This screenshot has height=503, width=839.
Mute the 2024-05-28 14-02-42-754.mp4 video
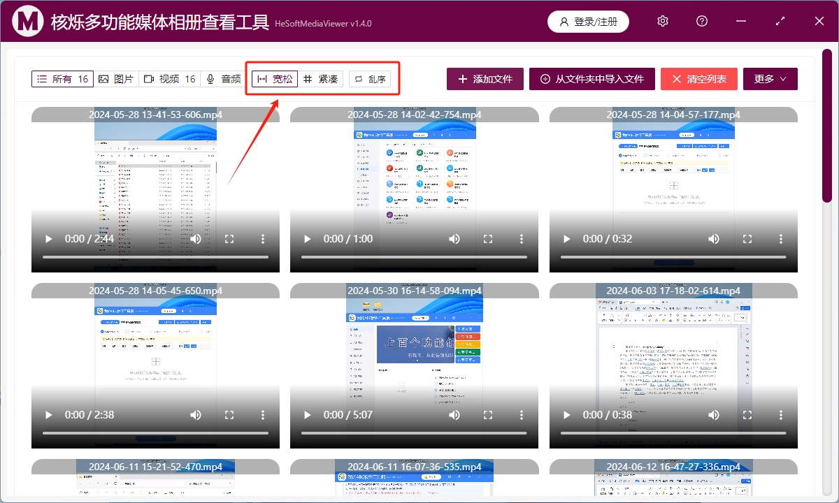pyautogui.click(x=454, y=239)
